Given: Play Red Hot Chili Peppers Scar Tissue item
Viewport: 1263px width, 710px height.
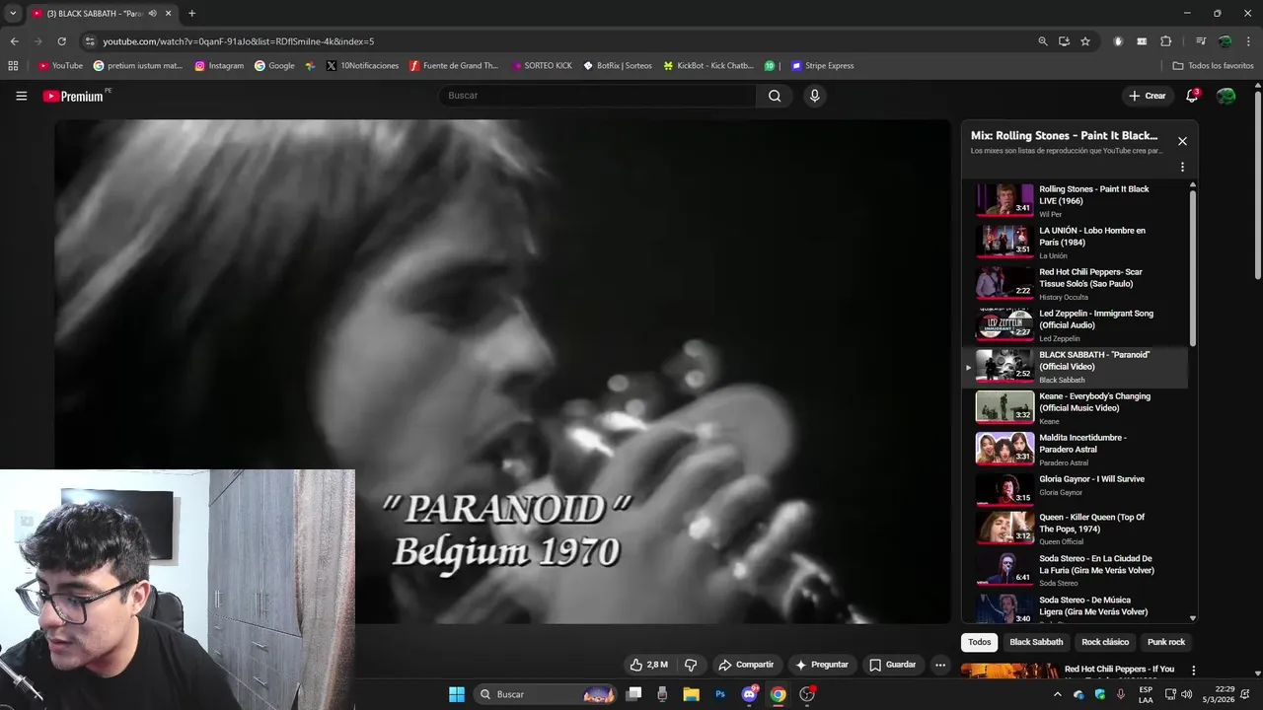Looking at the screenshot, I should pos(1076,283).
